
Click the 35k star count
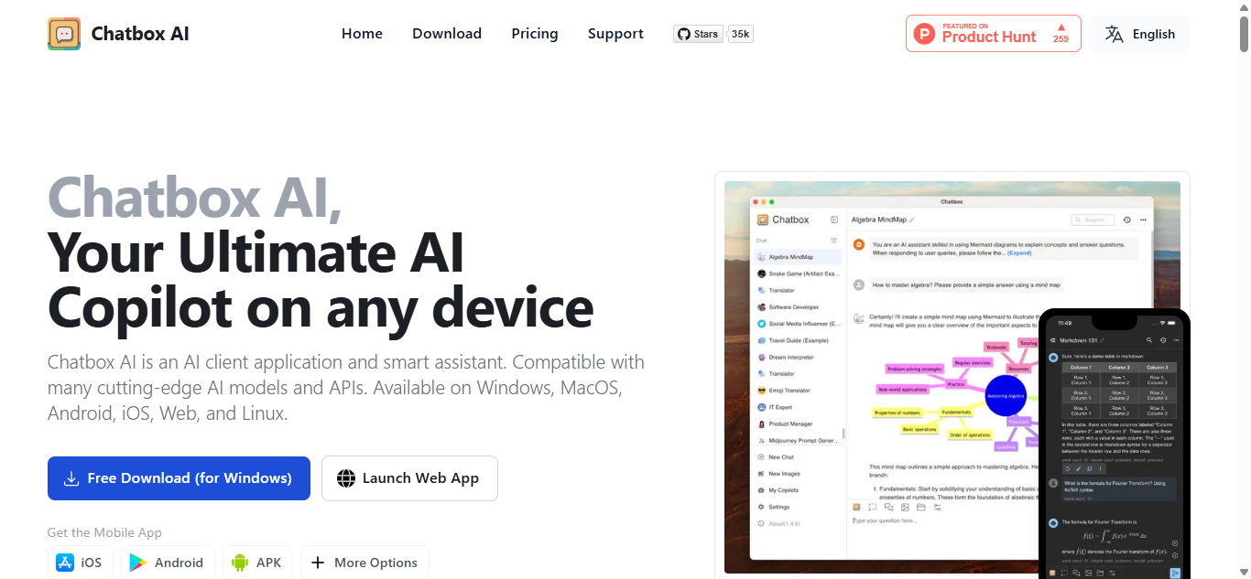click(740, 34)
